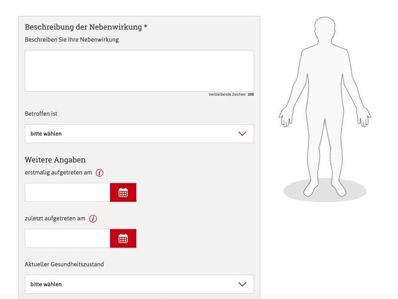Click info icon next to 'zuletzt aufgetreten am'

tap(93, 219)
